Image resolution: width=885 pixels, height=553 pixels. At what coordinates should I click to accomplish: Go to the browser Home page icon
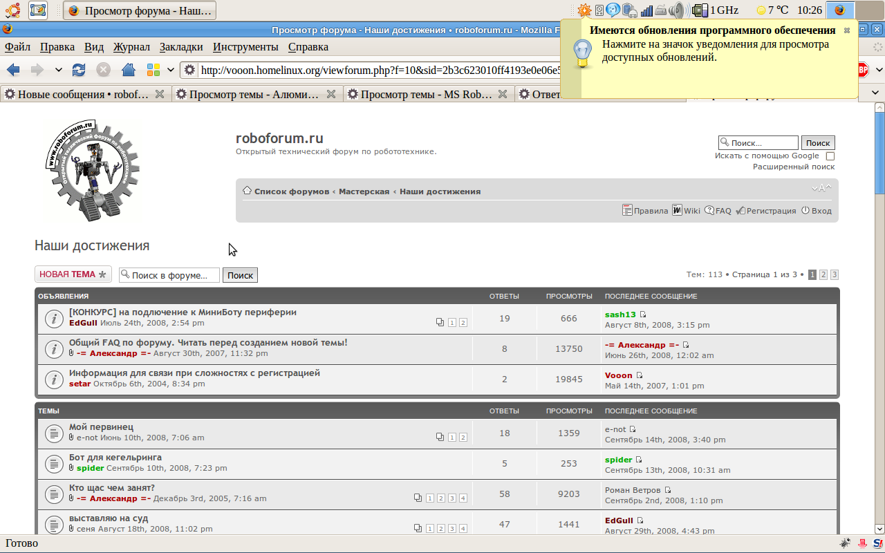[128, 70]
